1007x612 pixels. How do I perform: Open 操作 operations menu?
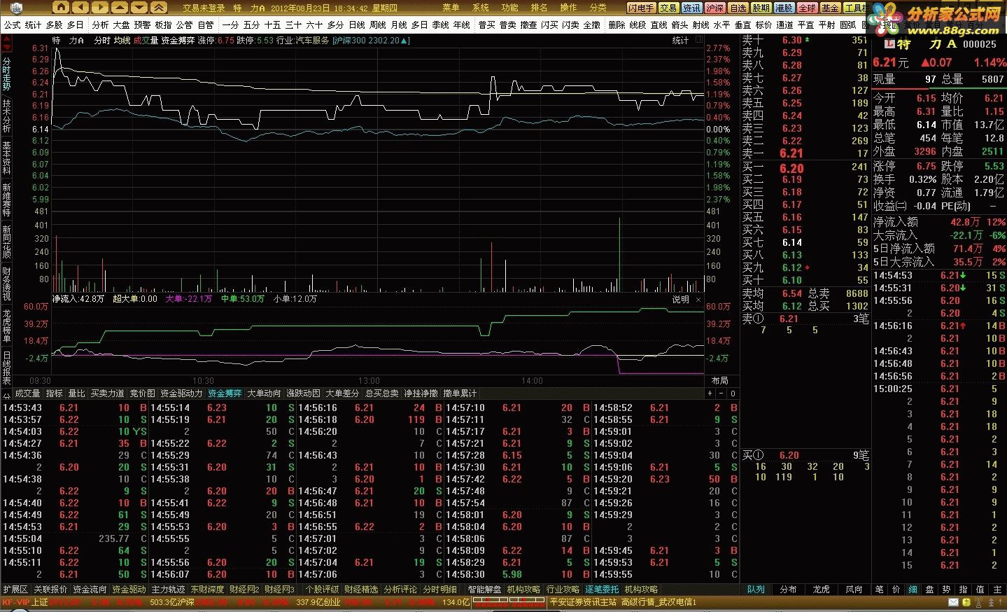569,8
